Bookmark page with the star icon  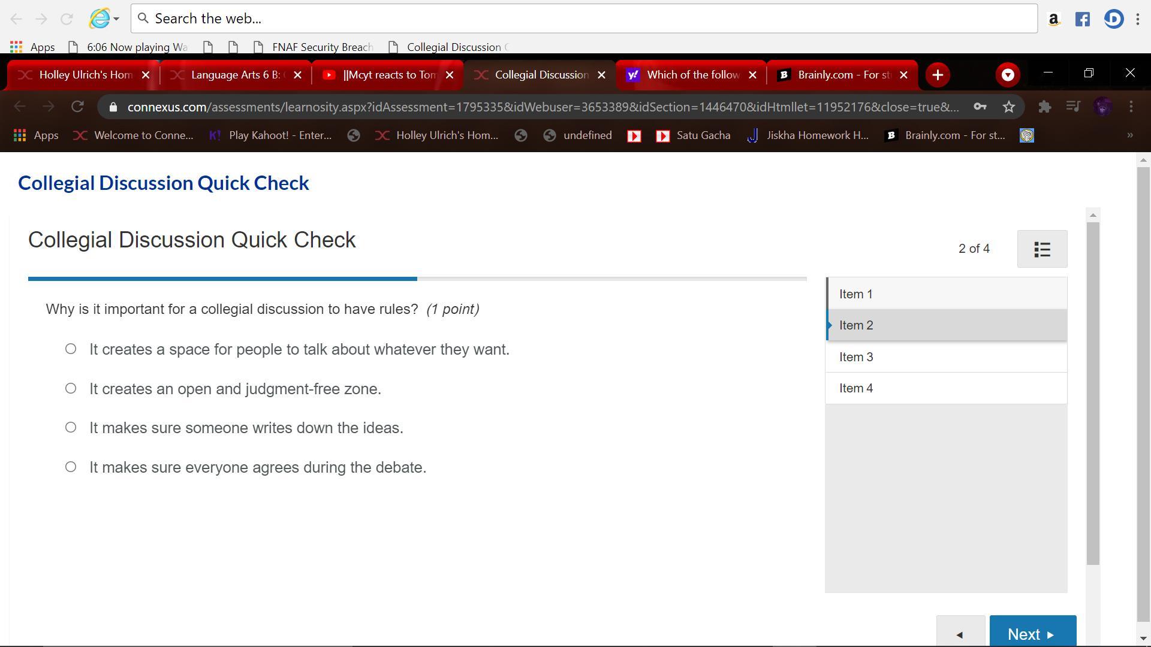pos(1009,107)
